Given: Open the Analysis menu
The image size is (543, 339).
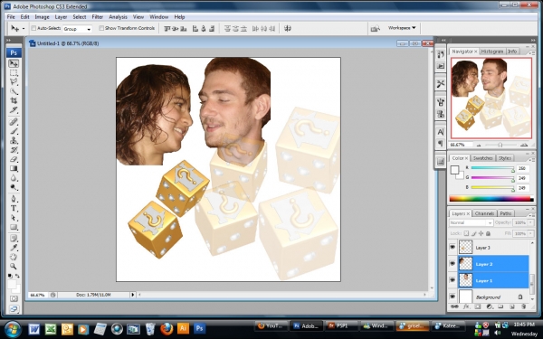Looking at the screenshot, I should click(118, 16).
